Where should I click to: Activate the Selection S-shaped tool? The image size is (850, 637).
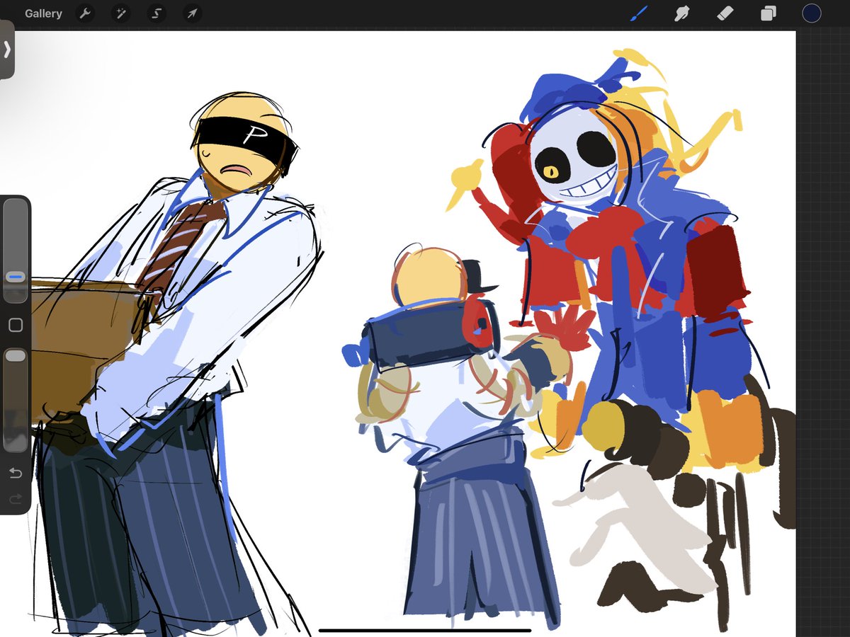click(x=157, y=13)
